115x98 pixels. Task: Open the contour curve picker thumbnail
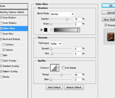54,68
